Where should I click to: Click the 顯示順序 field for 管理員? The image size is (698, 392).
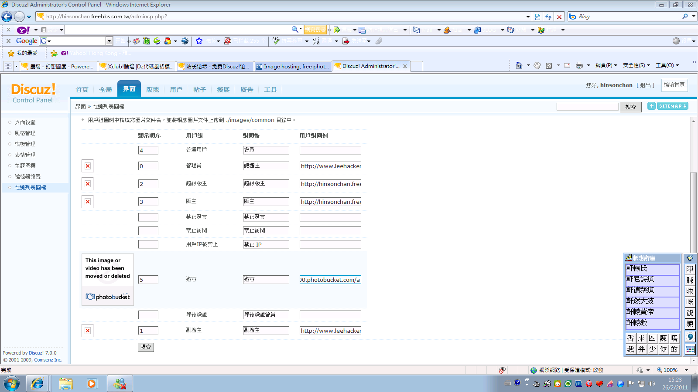click(x=148, y=166)
